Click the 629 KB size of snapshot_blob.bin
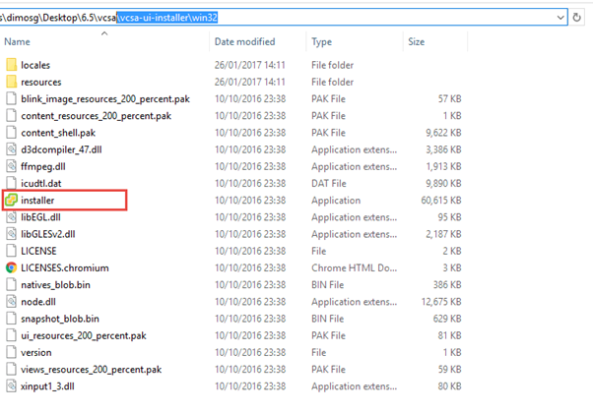593x413 pixels. tap(447, 319)
